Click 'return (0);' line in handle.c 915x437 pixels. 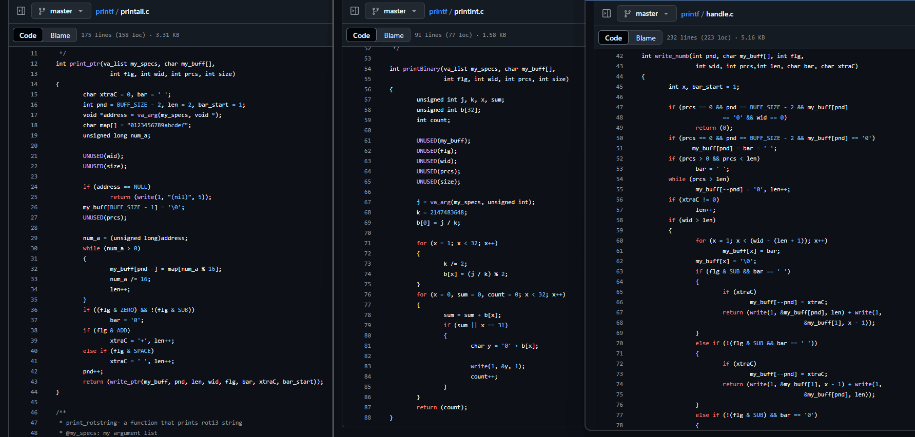tap(714, 128)
